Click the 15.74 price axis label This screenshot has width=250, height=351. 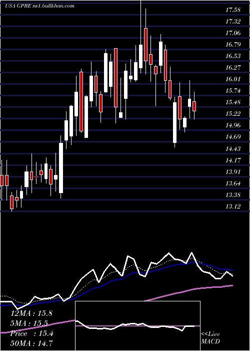click(x=233, y=91)
